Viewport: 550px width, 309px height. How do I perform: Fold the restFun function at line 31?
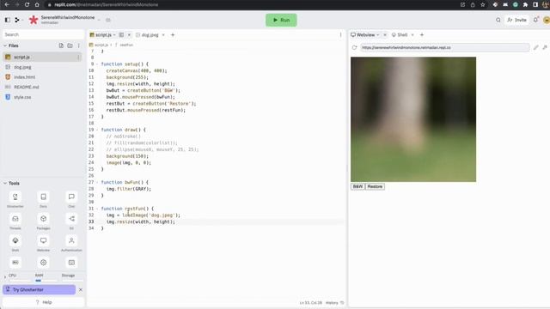click(97, 209)
